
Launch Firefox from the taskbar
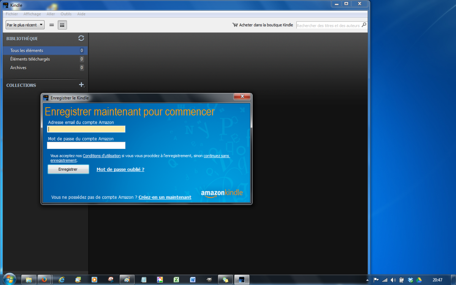click(x=44, y=280)
